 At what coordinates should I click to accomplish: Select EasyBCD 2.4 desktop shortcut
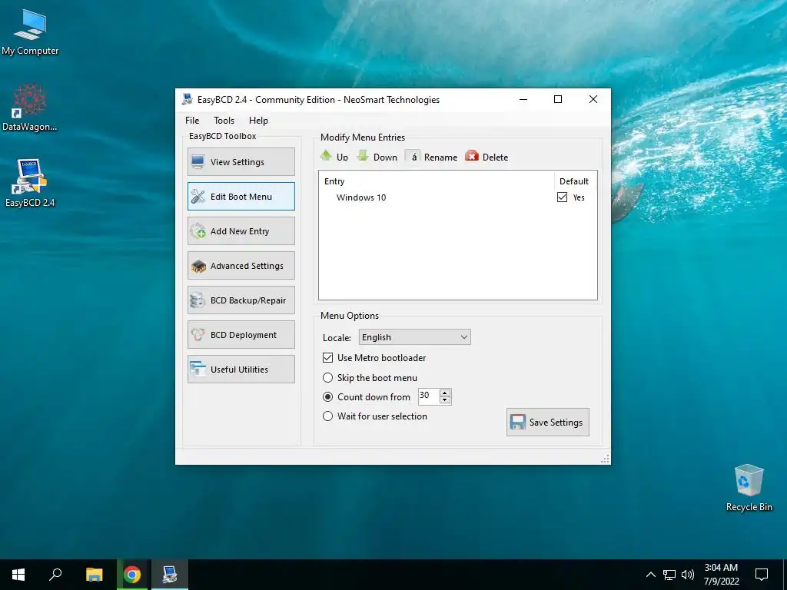tap(30, 183)
